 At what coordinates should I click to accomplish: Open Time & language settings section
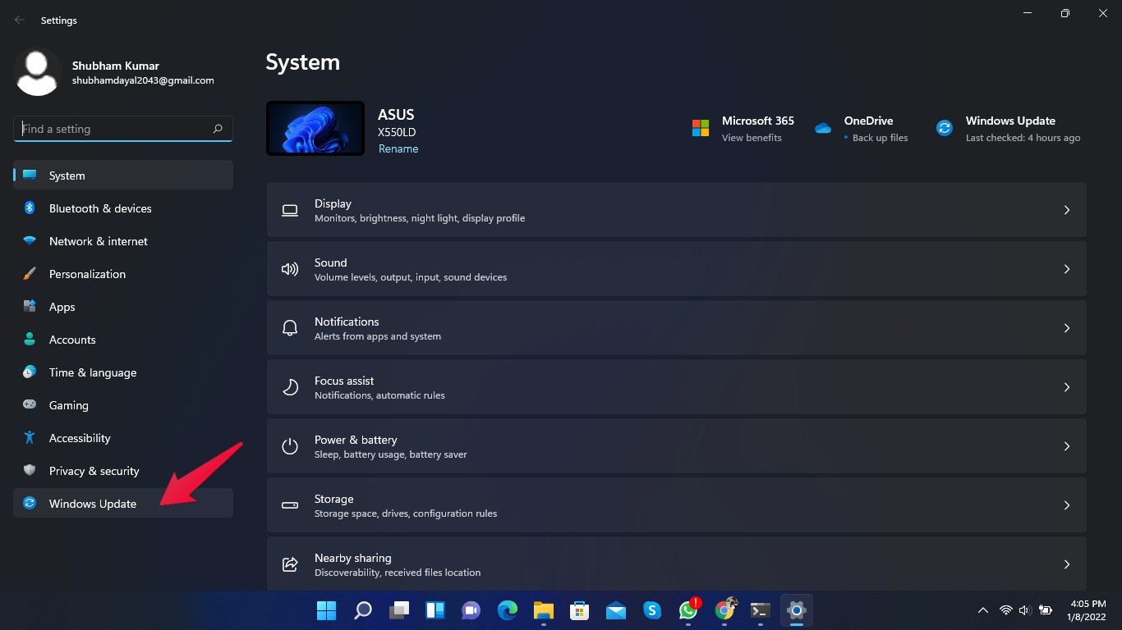93,372
